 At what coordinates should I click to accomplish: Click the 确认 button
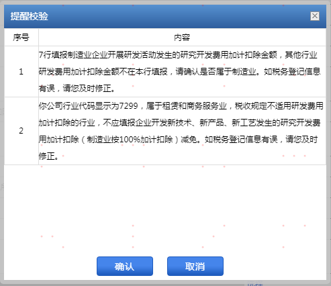click(x=125, y=266)
